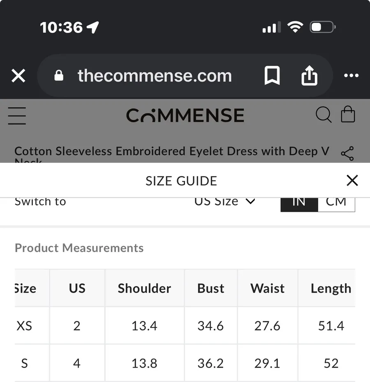Close the in-app browser with X
The image size is (370, 382).
pyautogui.click(x=18, y=75)
